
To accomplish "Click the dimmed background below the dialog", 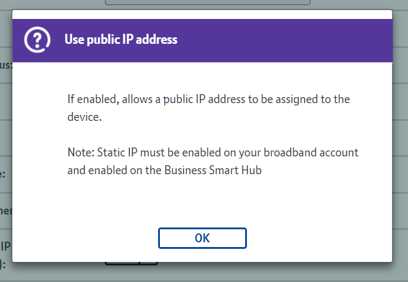I will coord(237,273).
